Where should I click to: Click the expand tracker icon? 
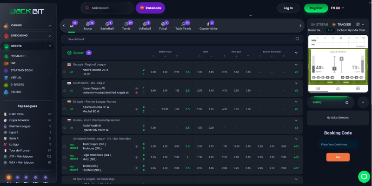coord(358,25)
